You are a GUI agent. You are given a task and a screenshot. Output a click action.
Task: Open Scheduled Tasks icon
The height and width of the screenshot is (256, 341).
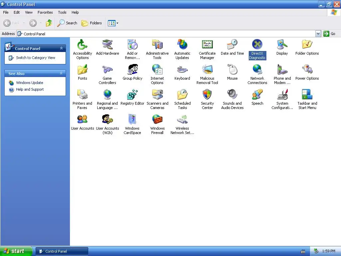[x=182, y=95]
